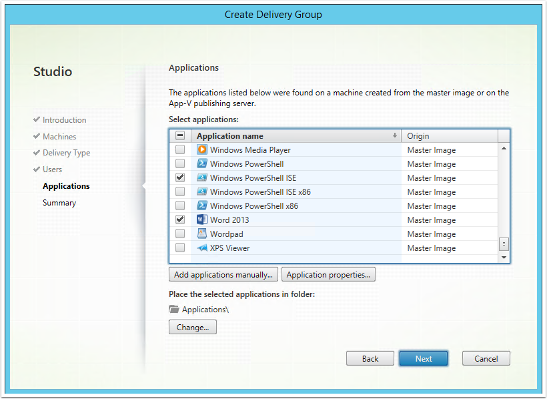Viewport: 547px width, 399px height.
Task: Select the Applications wizard step
Action: pos(66,186)
